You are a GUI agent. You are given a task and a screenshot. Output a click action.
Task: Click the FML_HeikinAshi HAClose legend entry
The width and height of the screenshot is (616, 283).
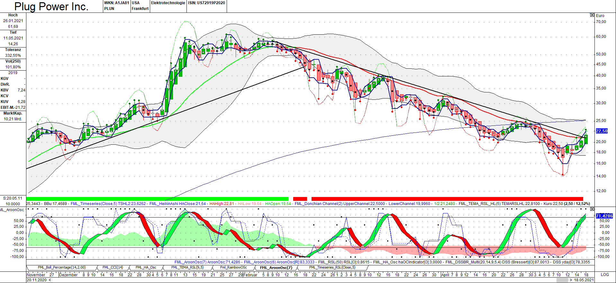(x=177, y=204)
